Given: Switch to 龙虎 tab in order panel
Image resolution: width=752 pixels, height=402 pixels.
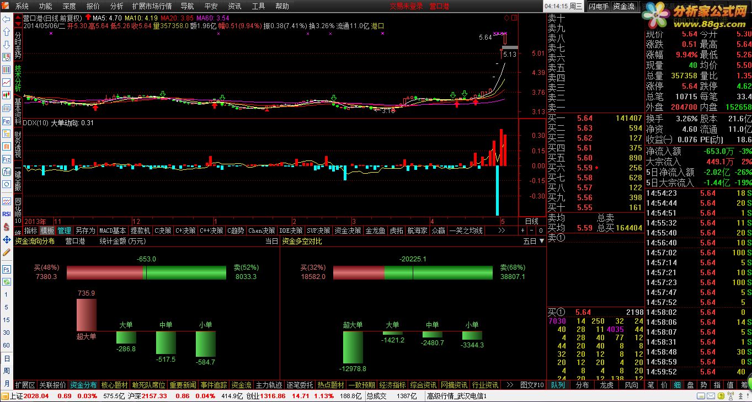Looking at the screenshot, I should pyautogui.click(x=607, y=385).
